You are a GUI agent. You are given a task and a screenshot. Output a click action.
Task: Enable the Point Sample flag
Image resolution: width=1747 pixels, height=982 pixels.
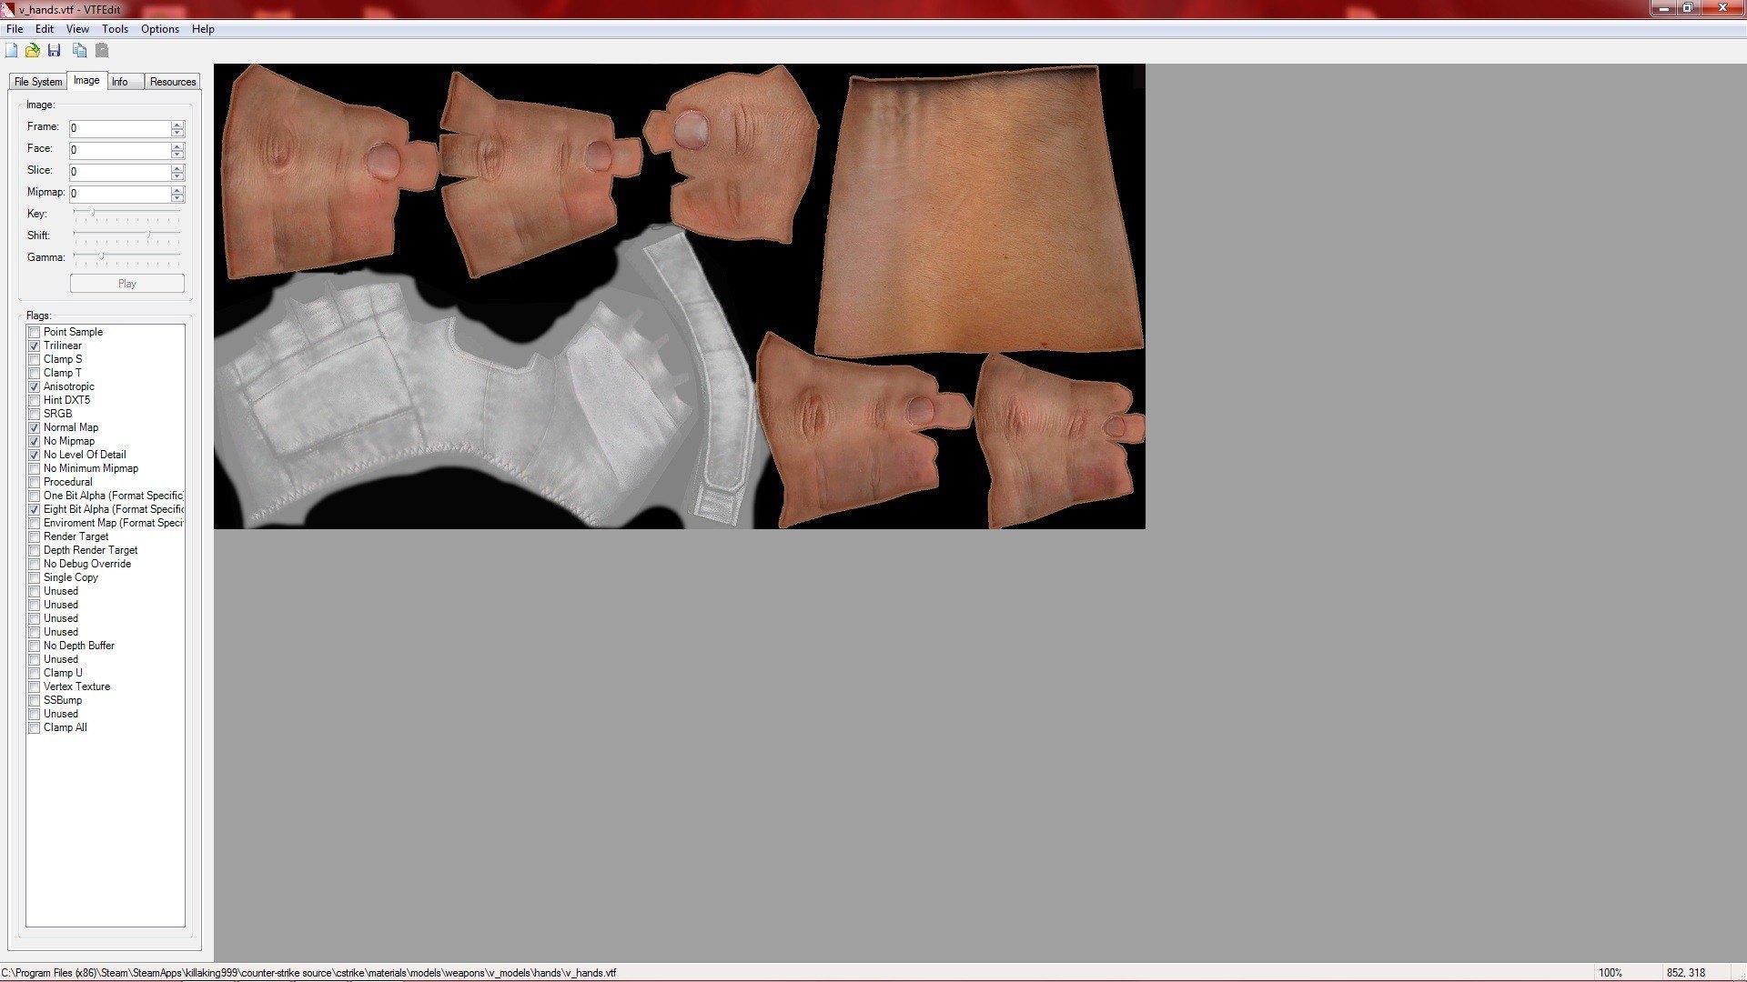(x=35, y=333)
